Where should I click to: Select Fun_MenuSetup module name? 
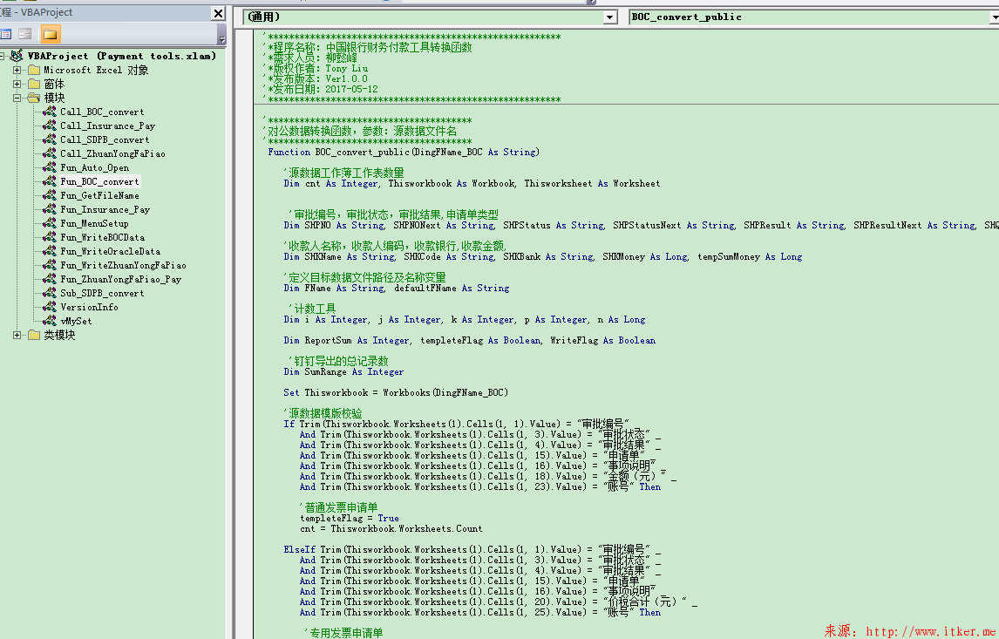94,224
